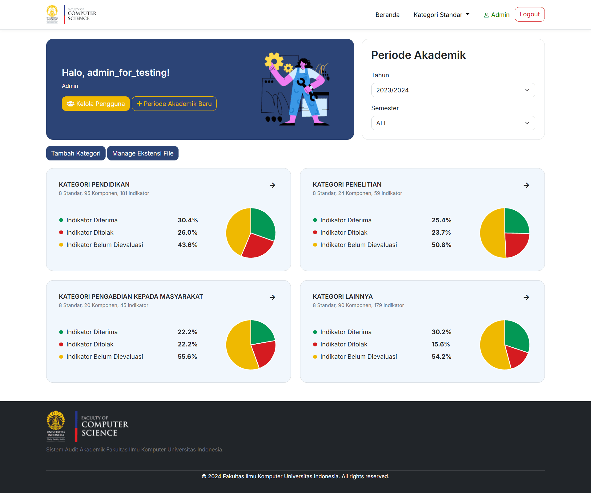Open the Kategori Pengabdian Kepada Masyarakat arrow
This screenshot has width=591, height=493.
[272, 297]
